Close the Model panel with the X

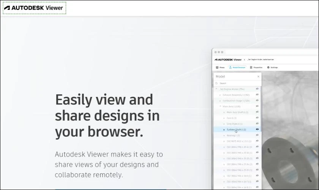258,77
